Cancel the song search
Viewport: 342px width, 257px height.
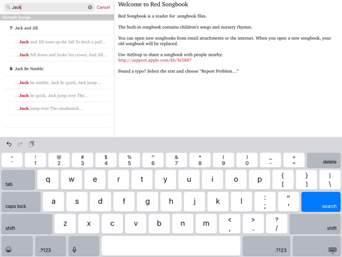(x=103, y=7)
